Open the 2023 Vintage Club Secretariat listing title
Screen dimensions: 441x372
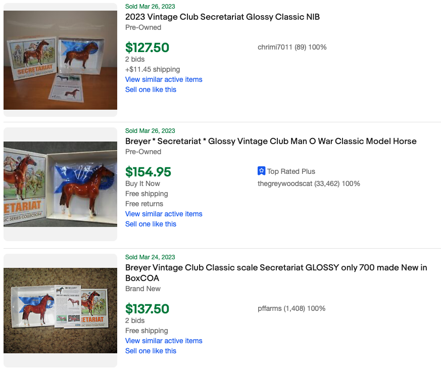222,17
